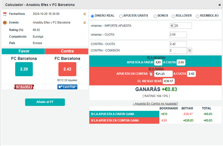Click the calendar icon next to Fecha/Hora
Viewport: 223px width, 146px height.
[5, 14]
